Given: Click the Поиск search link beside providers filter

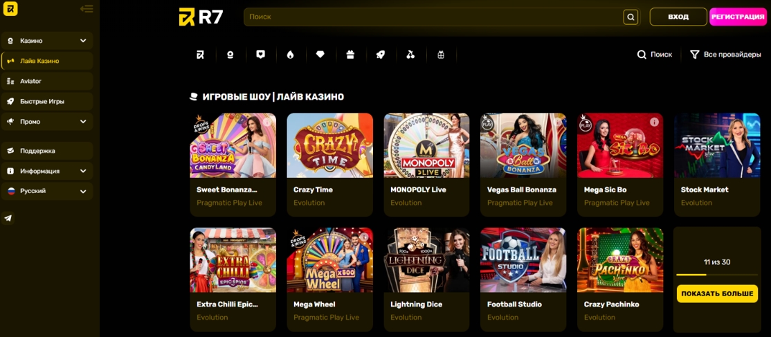Looking at the screenshot, I should (655, 55).
